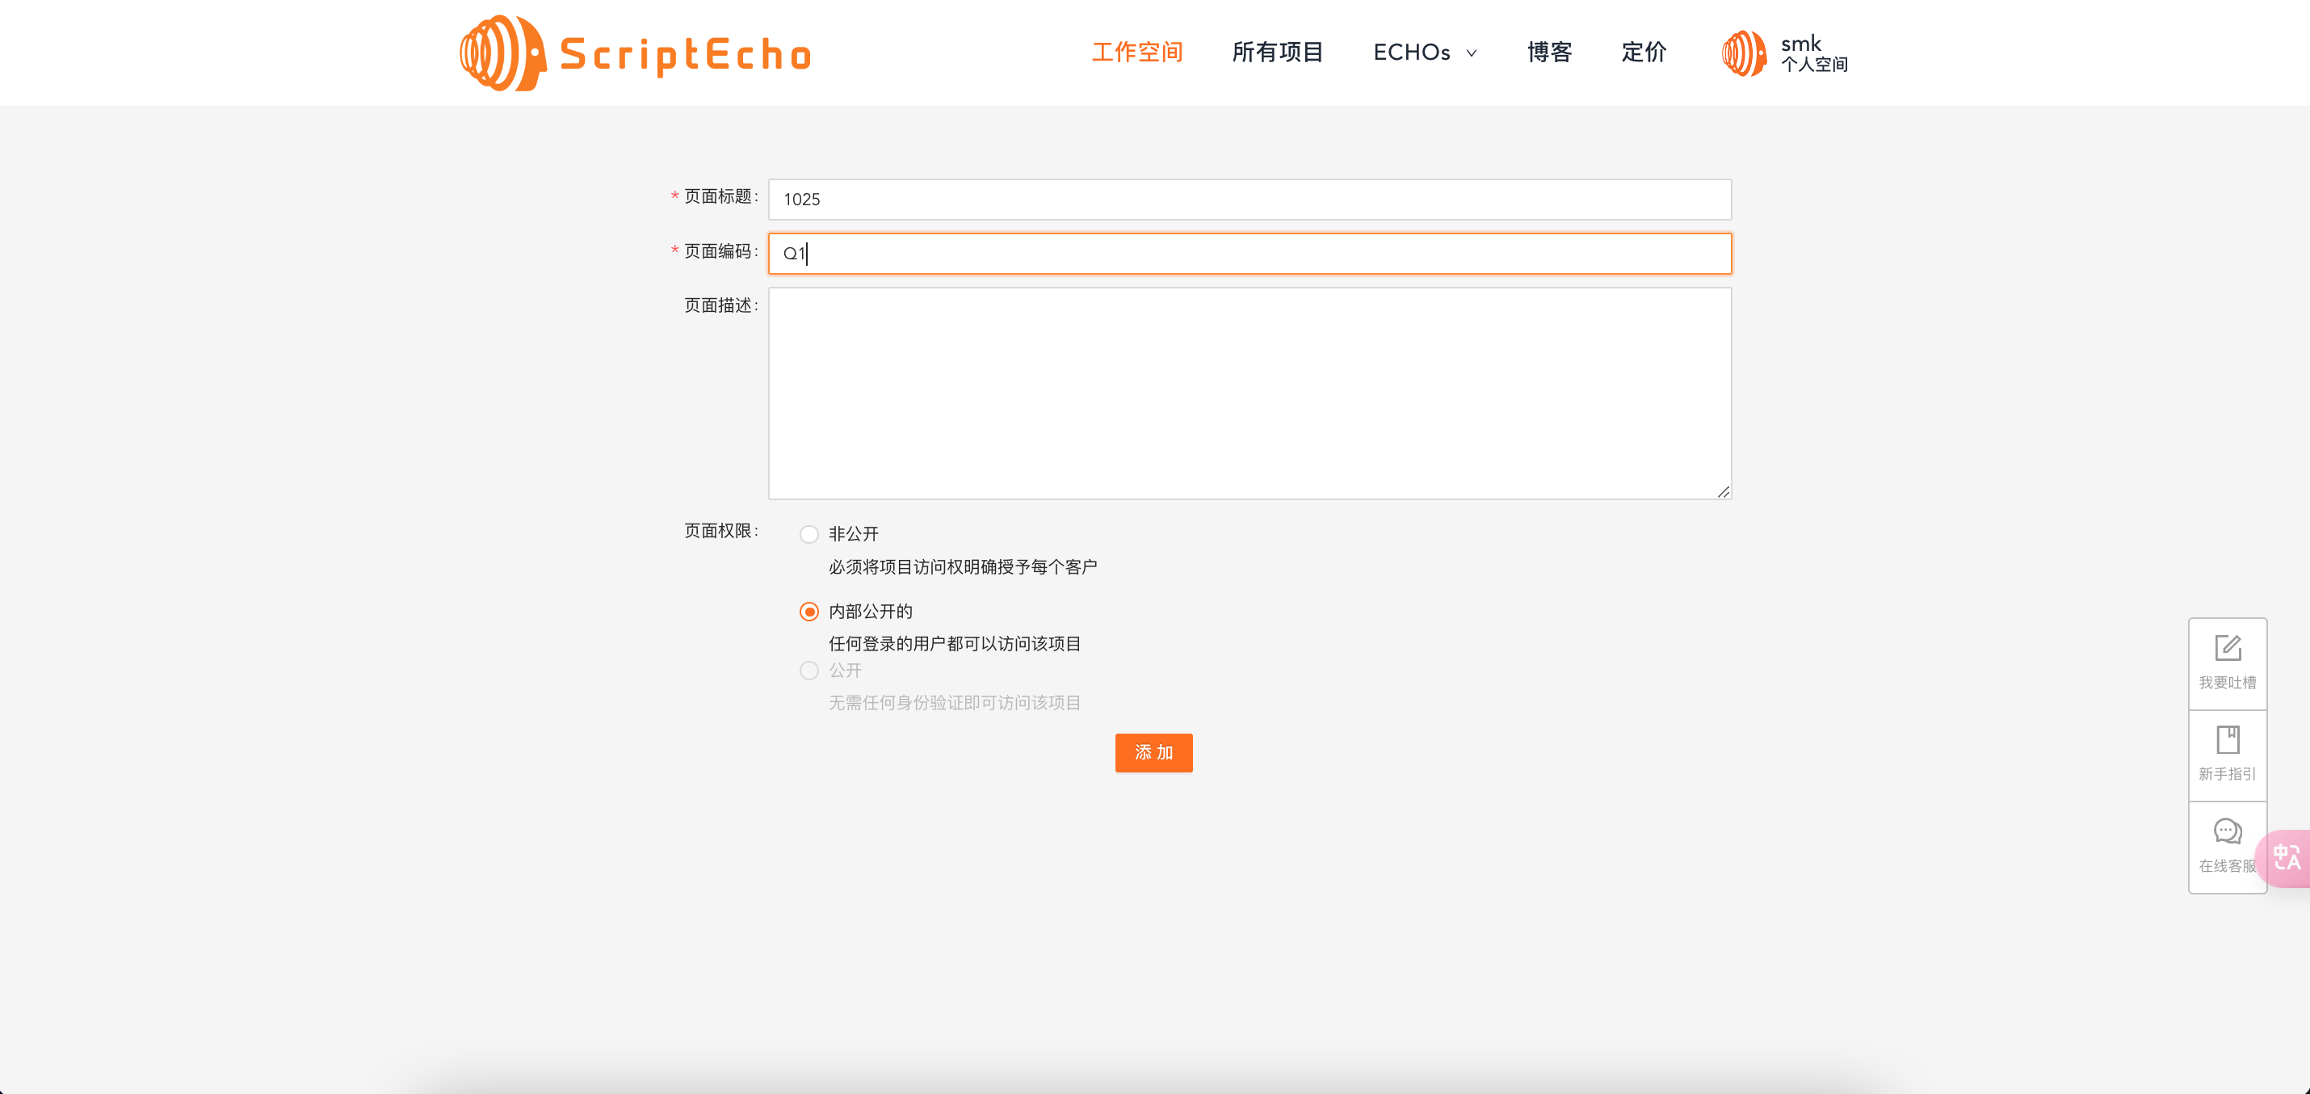This screenshot has width=2310, height=1094.
Task: Go to the 工作空间 nav tab
Action: click(x=1137, y=53)
